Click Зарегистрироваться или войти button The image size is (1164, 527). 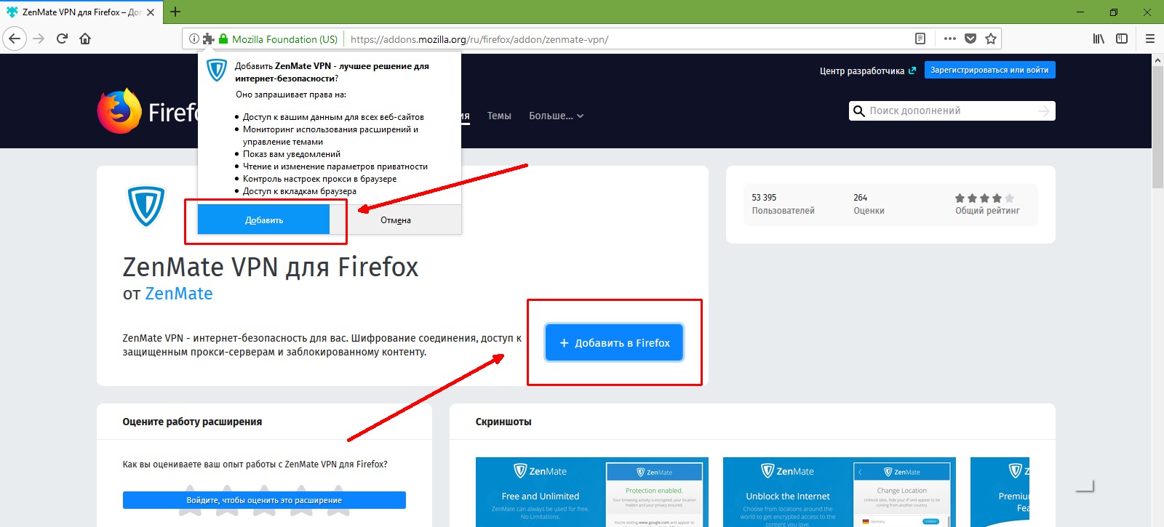click(989, 70)
